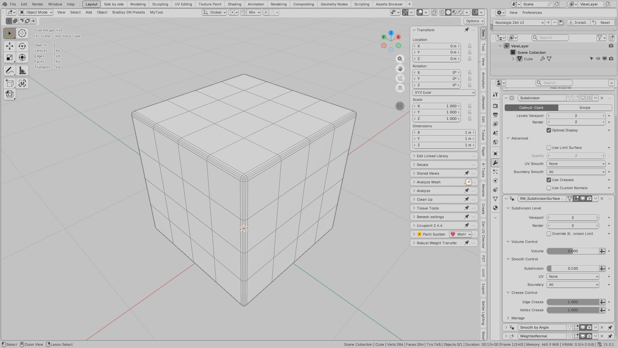Open Modifiers wrench tab in Properties

click(x=495, y=163)
